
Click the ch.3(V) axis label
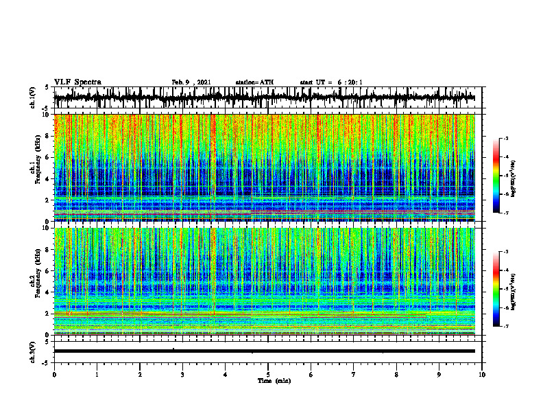point(32,352)
